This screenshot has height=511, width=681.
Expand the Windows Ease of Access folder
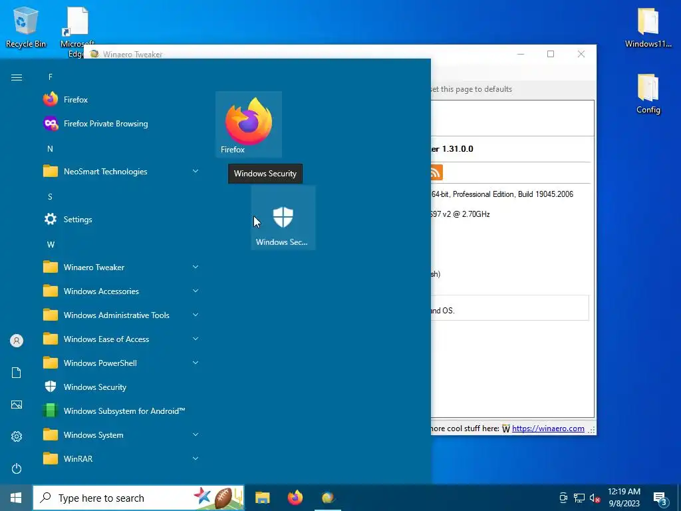[122, 339]
